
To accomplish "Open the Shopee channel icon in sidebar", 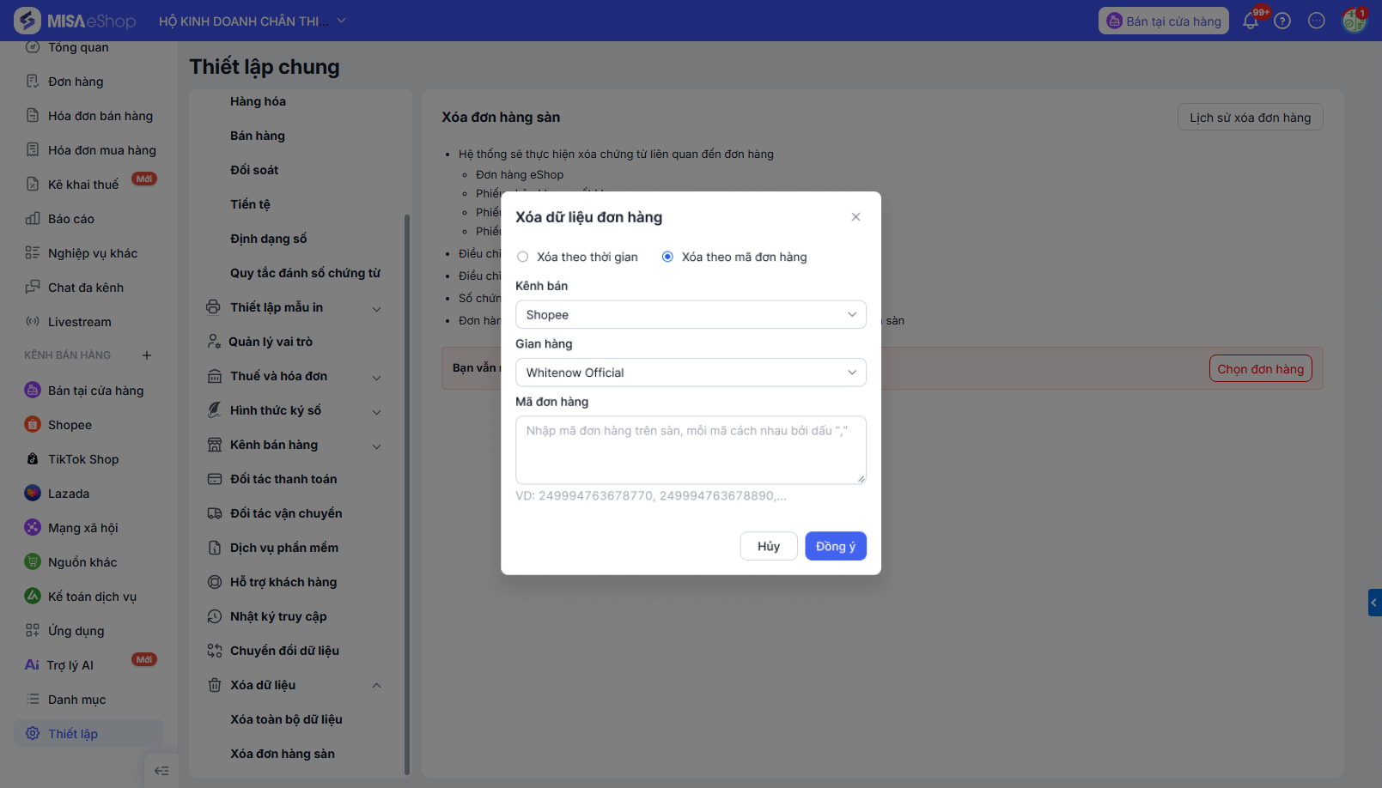I will (x=33, y=425).
